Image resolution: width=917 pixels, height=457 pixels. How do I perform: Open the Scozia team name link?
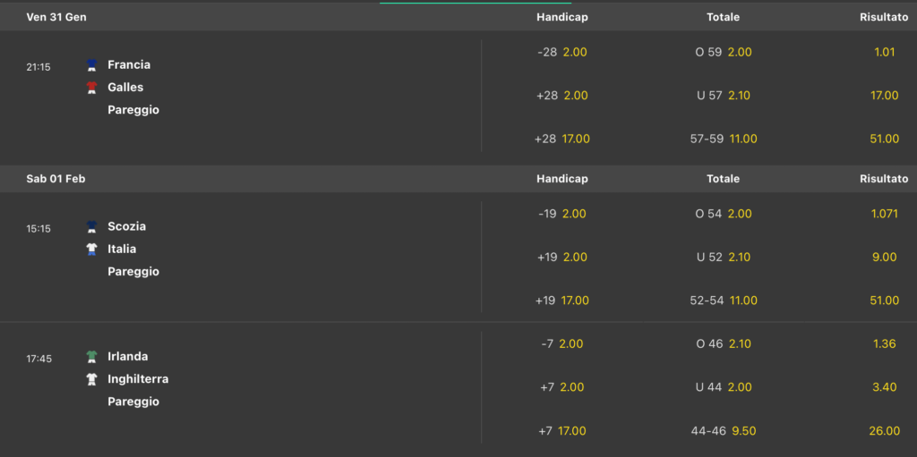tap(126, 226)
